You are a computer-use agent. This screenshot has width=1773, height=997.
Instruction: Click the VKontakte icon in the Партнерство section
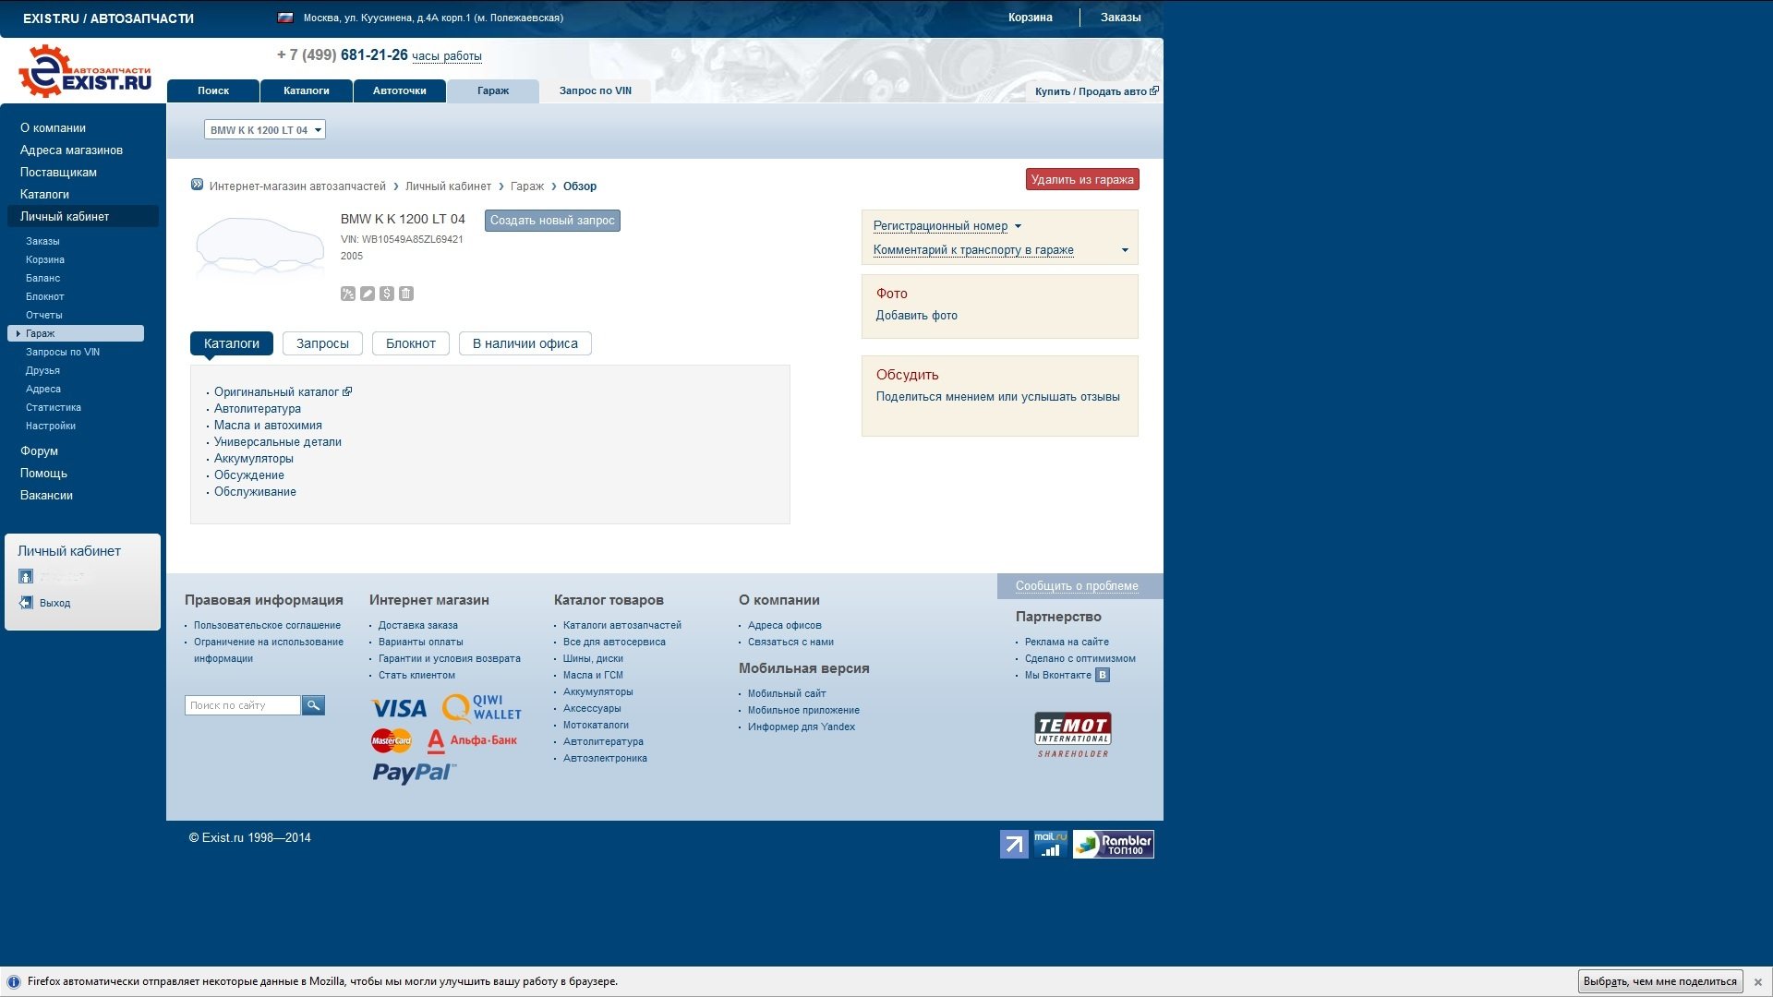[x=1102, y=675]
